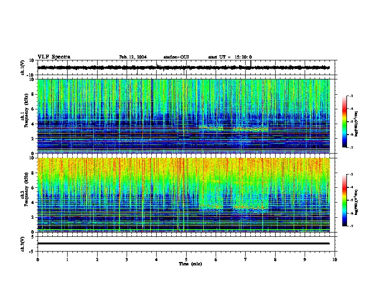
Task: Click time axis tick label "7"
Action: point(246,260)
